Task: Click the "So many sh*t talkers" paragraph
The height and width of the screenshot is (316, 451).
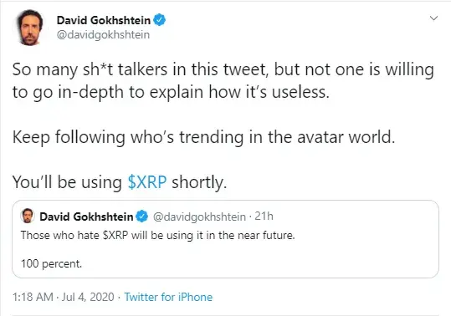Action: click(x=223, y=81)
